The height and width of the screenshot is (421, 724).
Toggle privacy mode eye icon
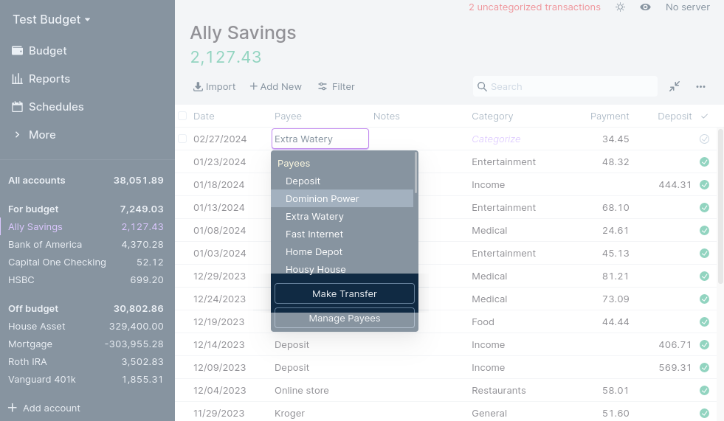click(x=646, y=7)
